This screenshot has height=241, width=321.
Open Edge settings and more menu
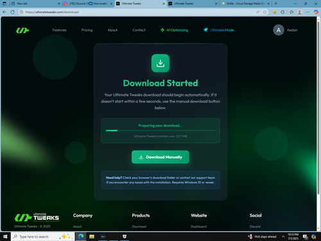[x=308, y=12]
